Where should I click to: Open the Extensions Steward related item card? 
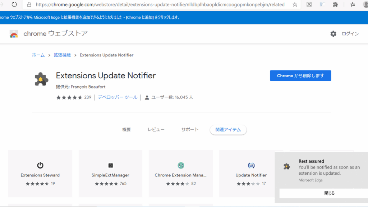tap(40, 174)
